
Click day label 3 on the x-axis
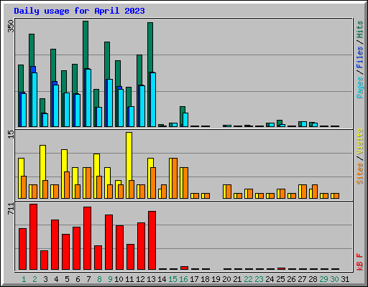pos(45,279)
